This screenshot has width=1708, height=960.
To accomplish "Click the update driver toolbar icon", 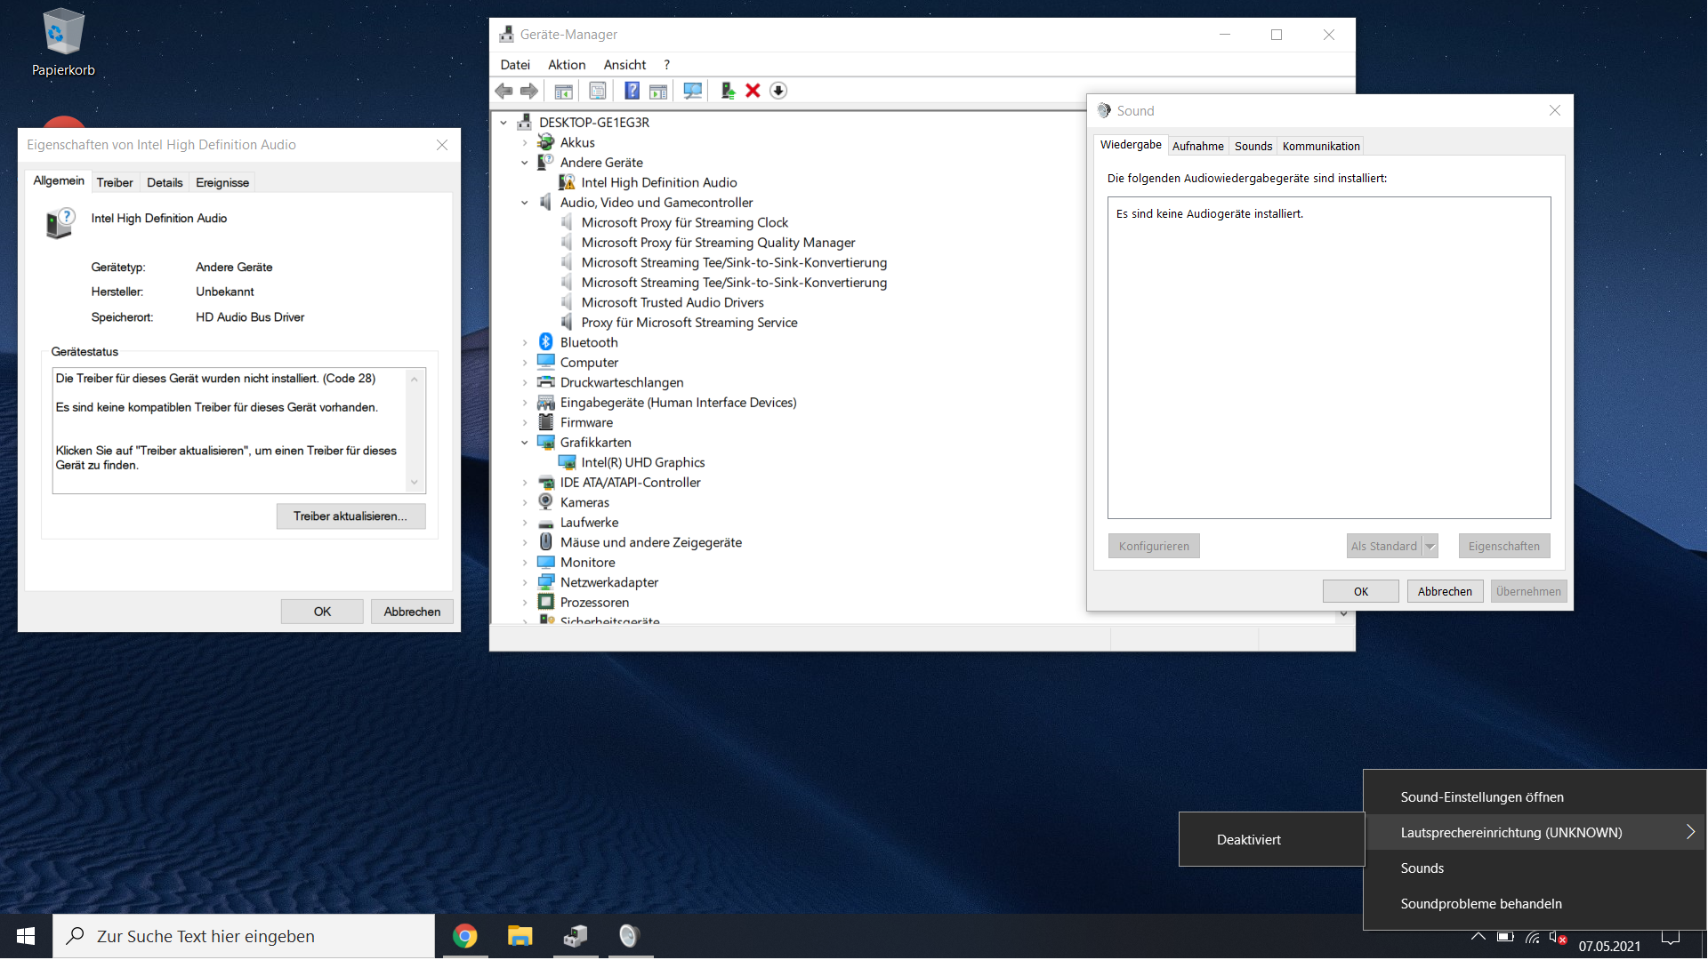I will (728, 91).
